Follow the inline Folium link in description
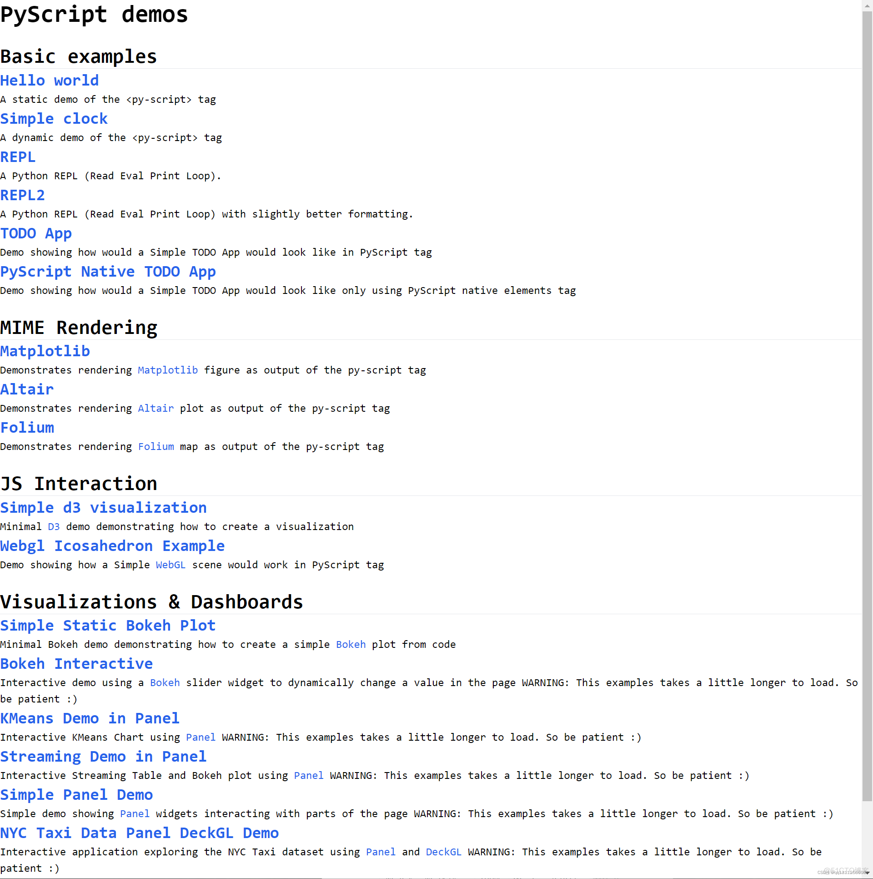 coord(156,447)
